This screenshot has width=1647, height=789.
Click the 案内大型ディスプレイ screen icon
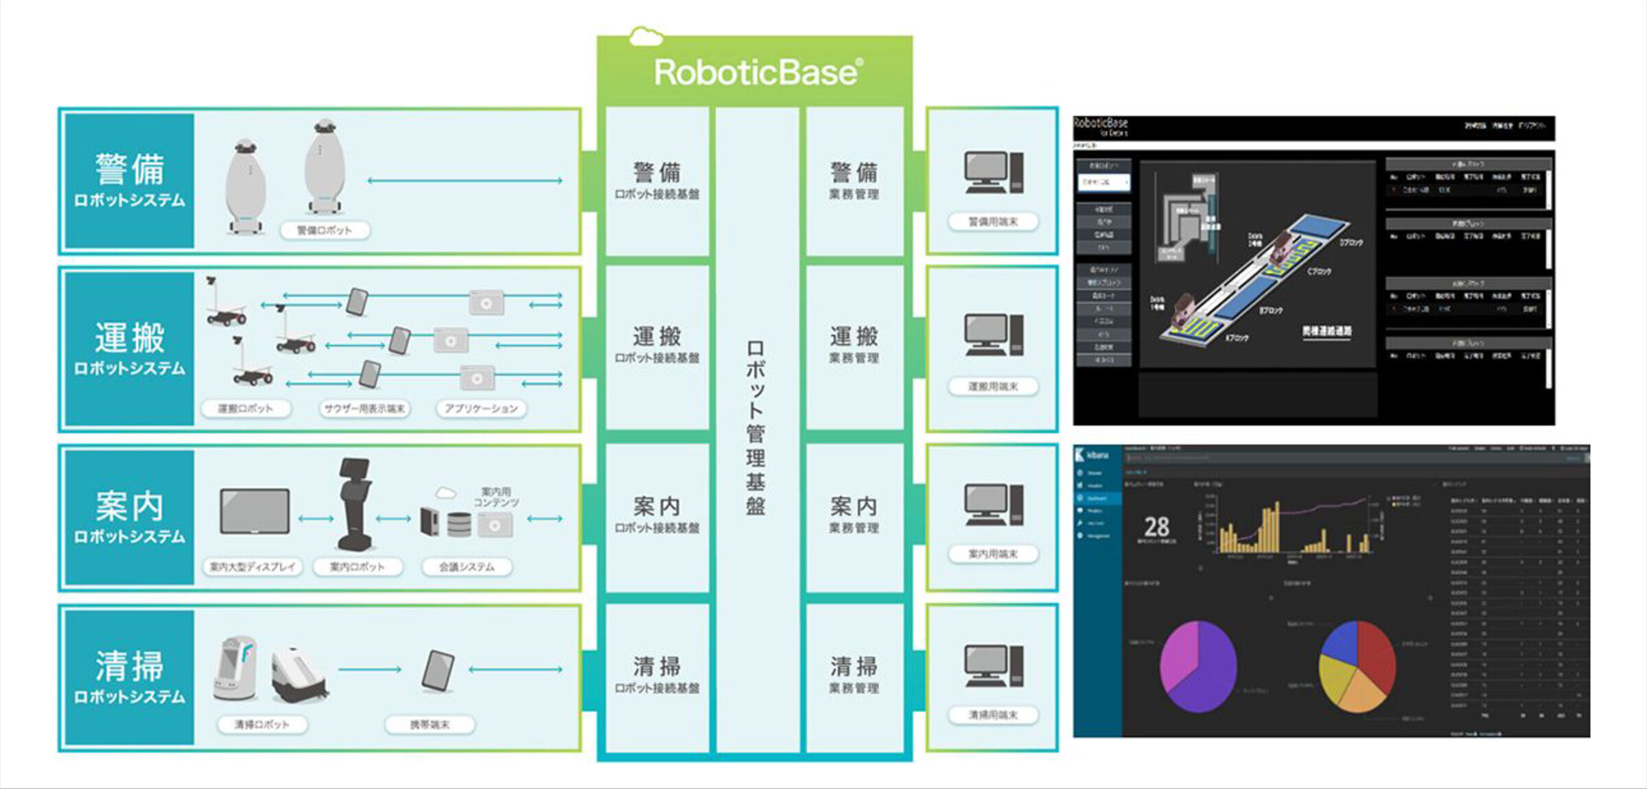254,512
